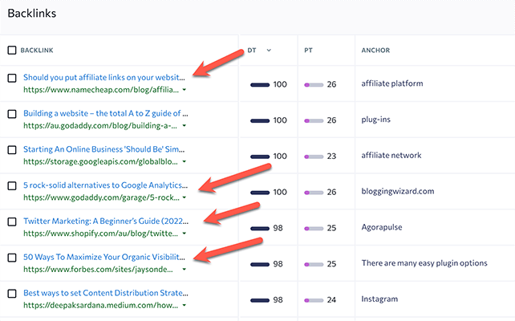This screenshot has height=321, width=515.
Task: Open 'Building a website' A to Z guide link
Action: (x=104, y=114)
